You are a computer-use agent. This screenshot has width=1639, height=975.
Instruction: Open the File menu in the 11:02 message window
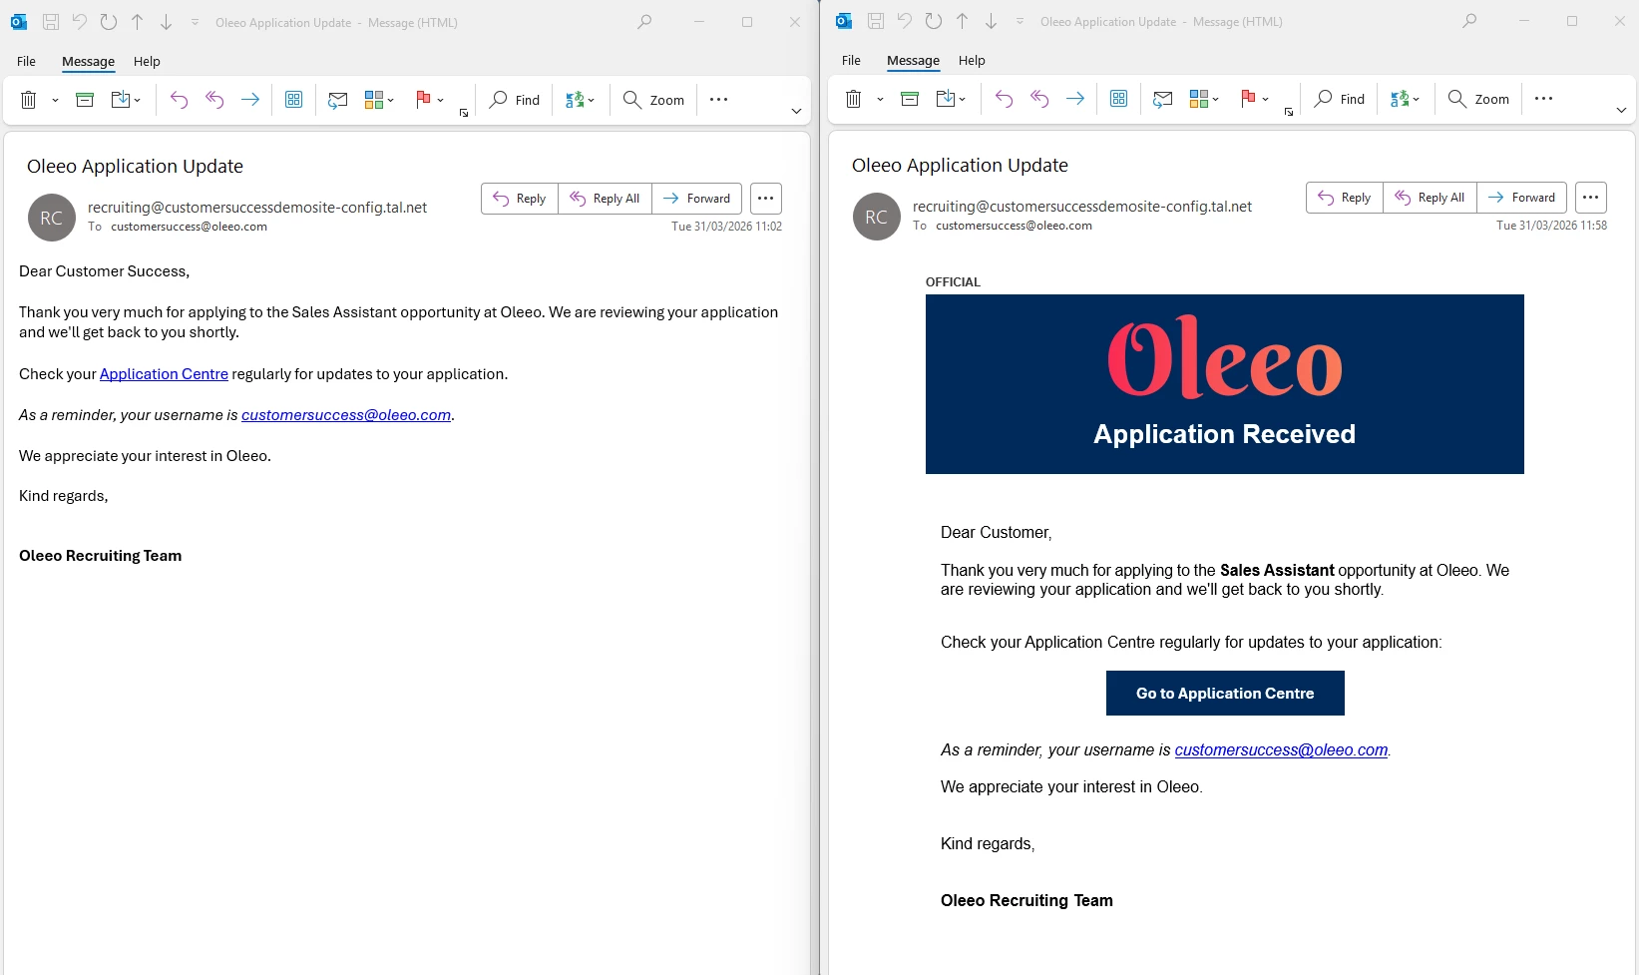pos(27,61)
